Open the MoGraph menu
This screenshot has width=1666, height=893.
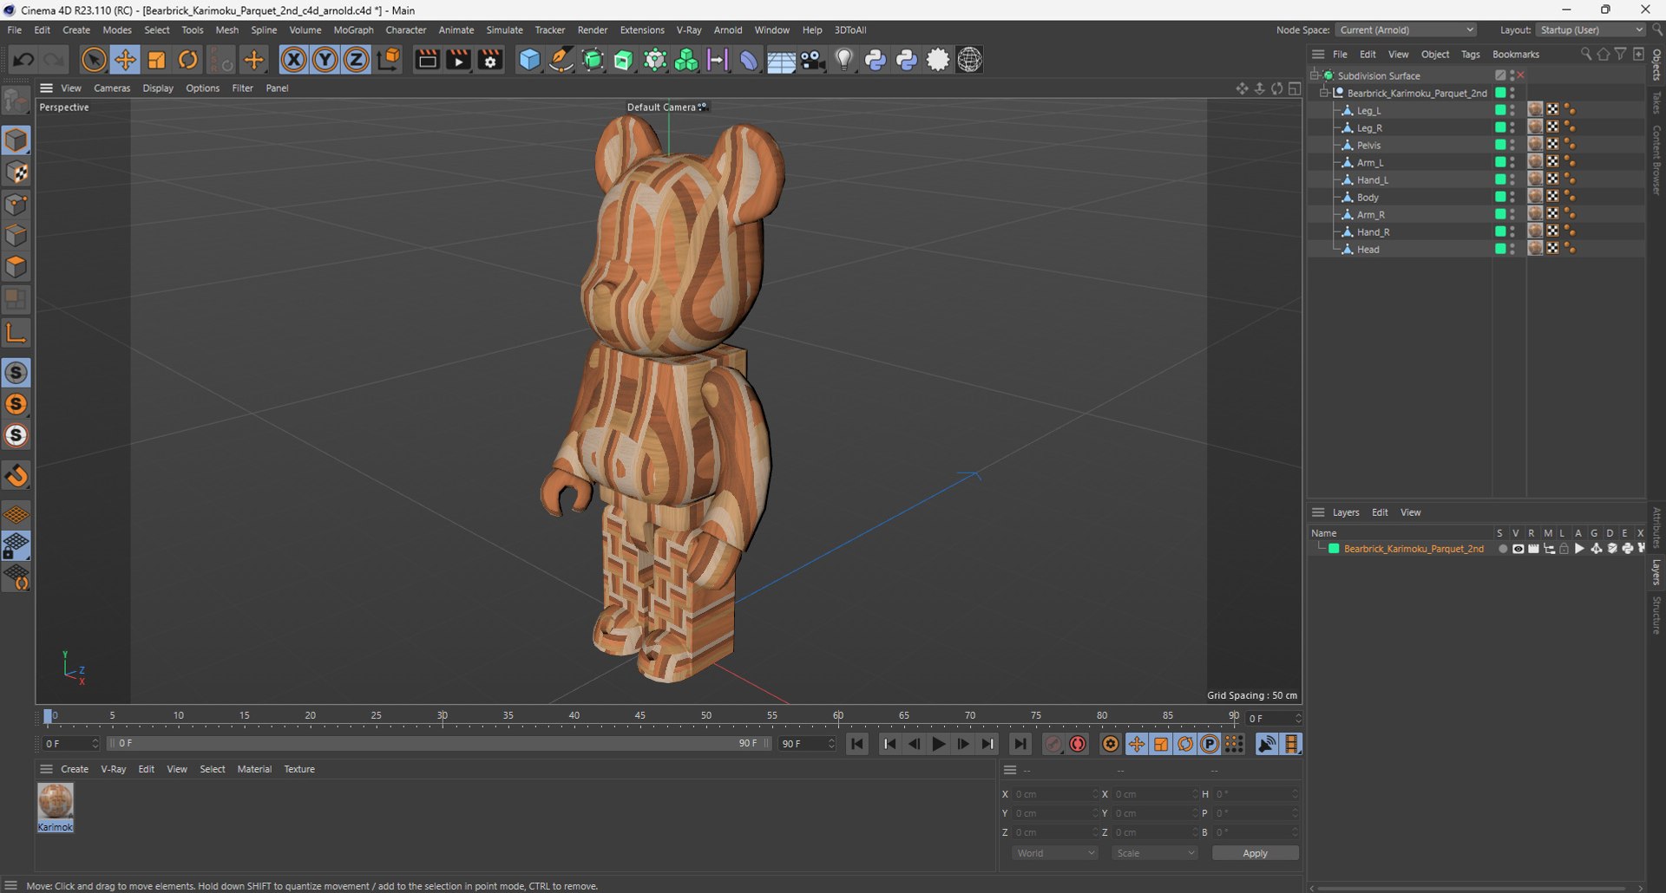pos(353,29)
